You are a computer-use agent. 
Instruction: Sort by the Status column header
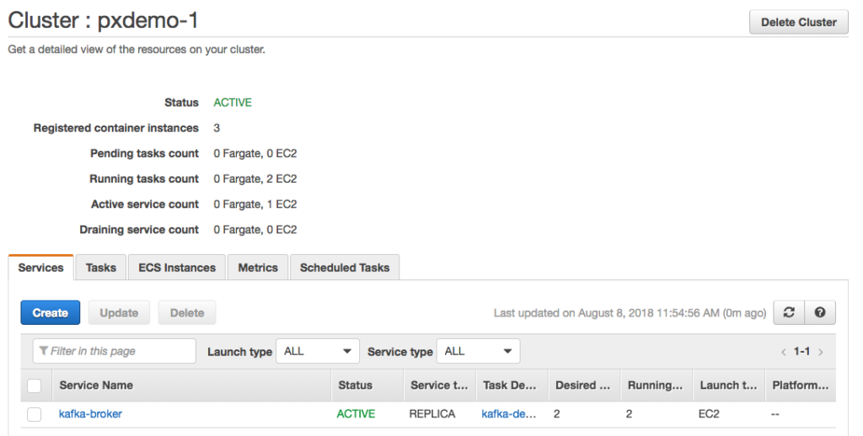(355, 385)
